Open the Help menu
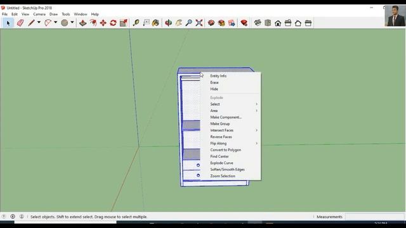 pos(95,14)
